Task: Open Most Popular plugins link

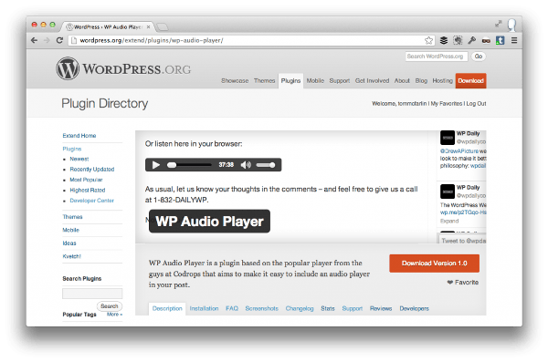Action: (86, 180)
